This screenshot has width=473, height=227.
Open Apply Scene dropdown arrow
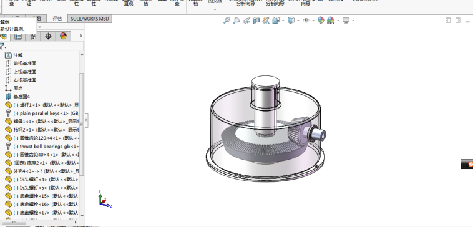338,21
